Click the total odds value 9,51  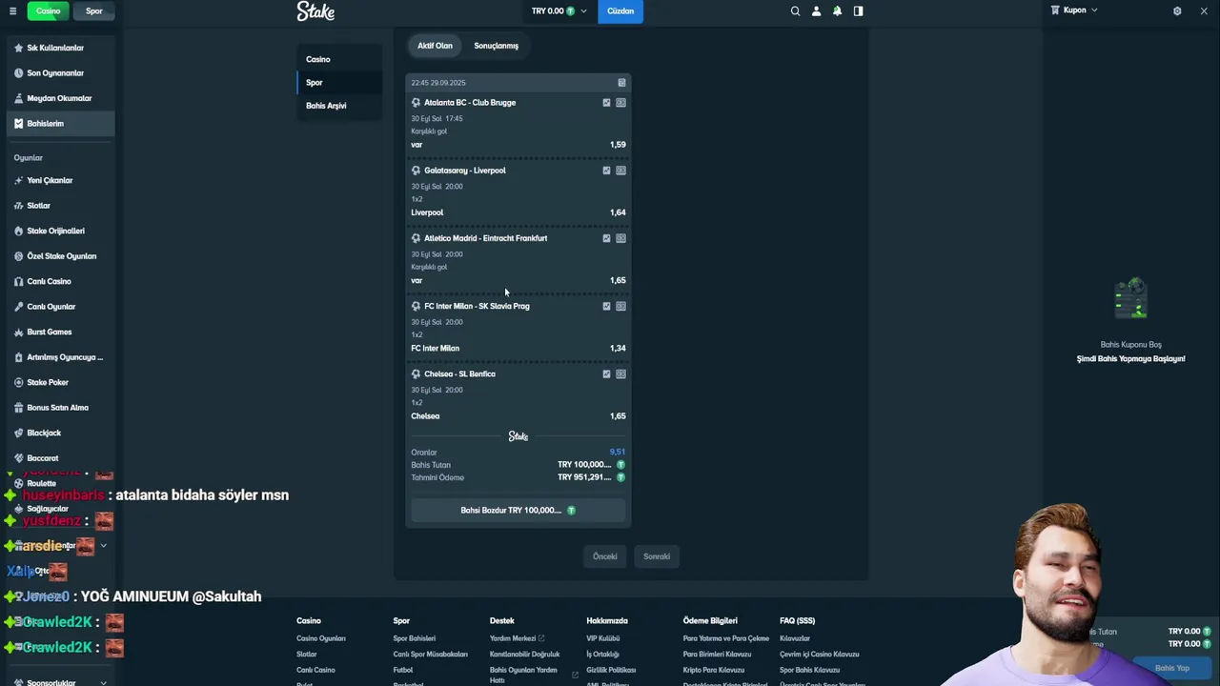(618, 453)
